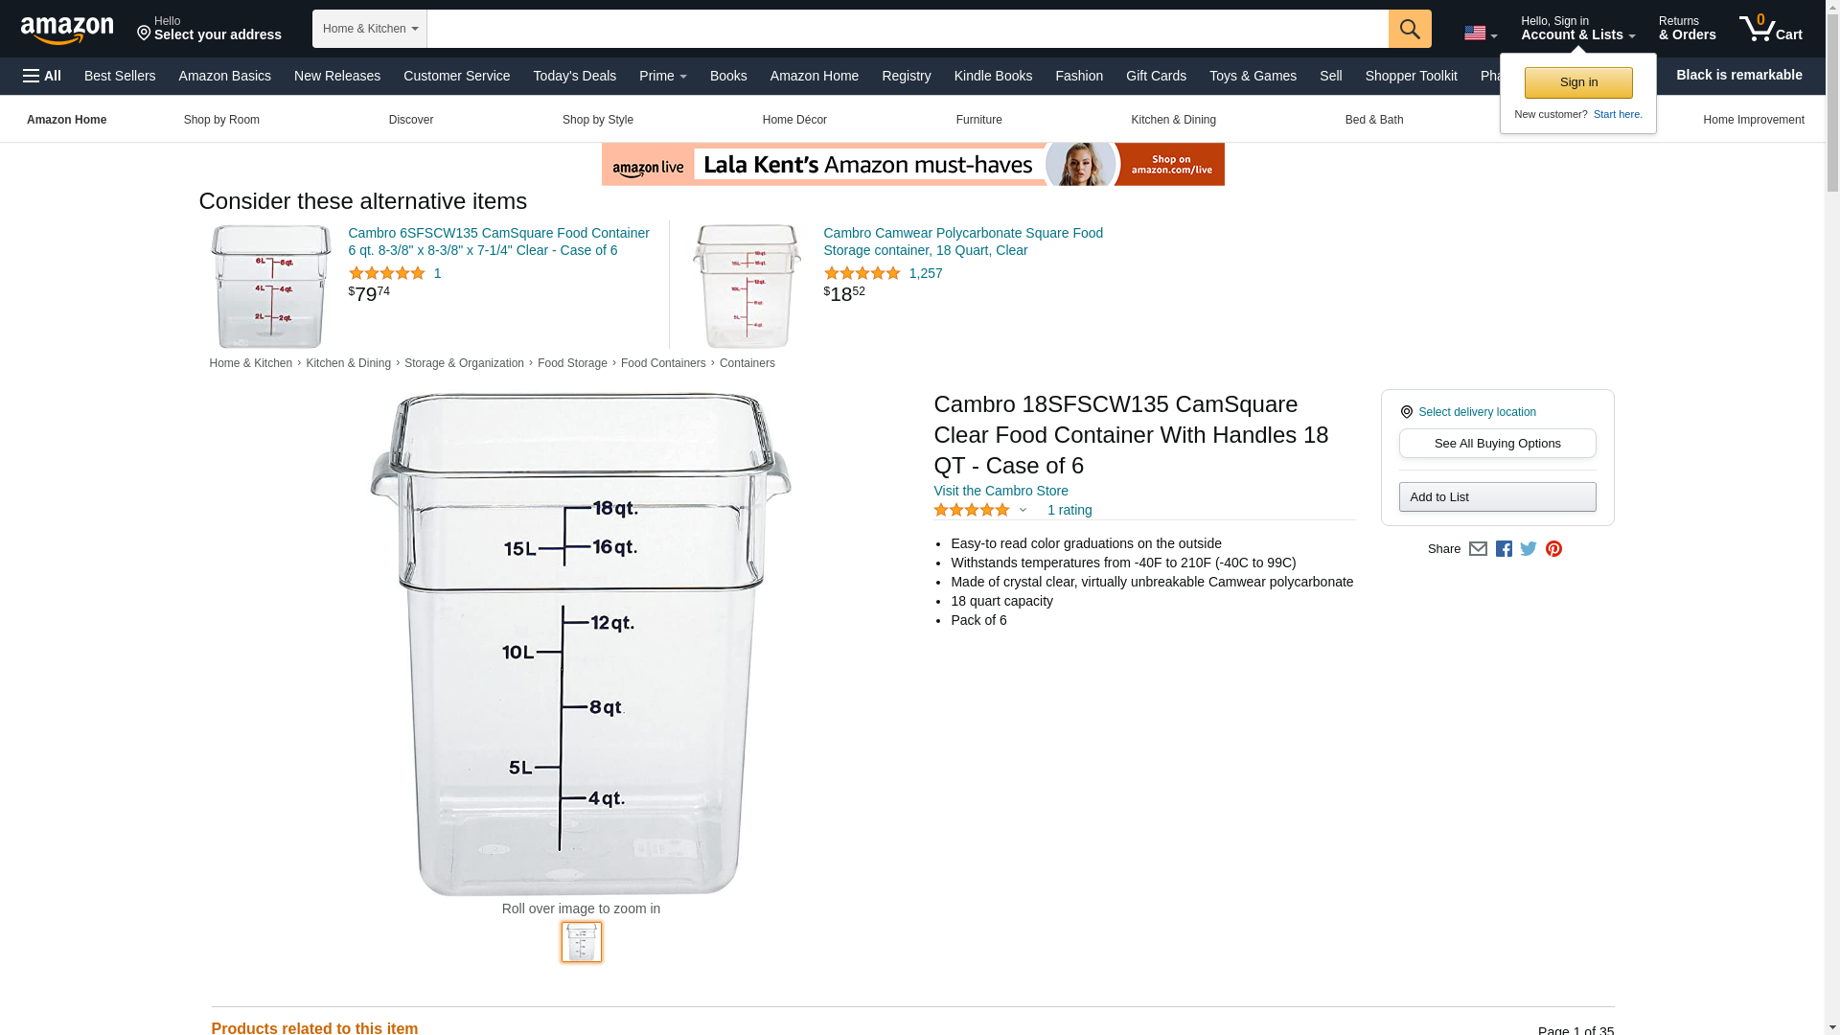Click the search magnifier button
The height and width of the screenshot is (1035, 1840).
1409,29
